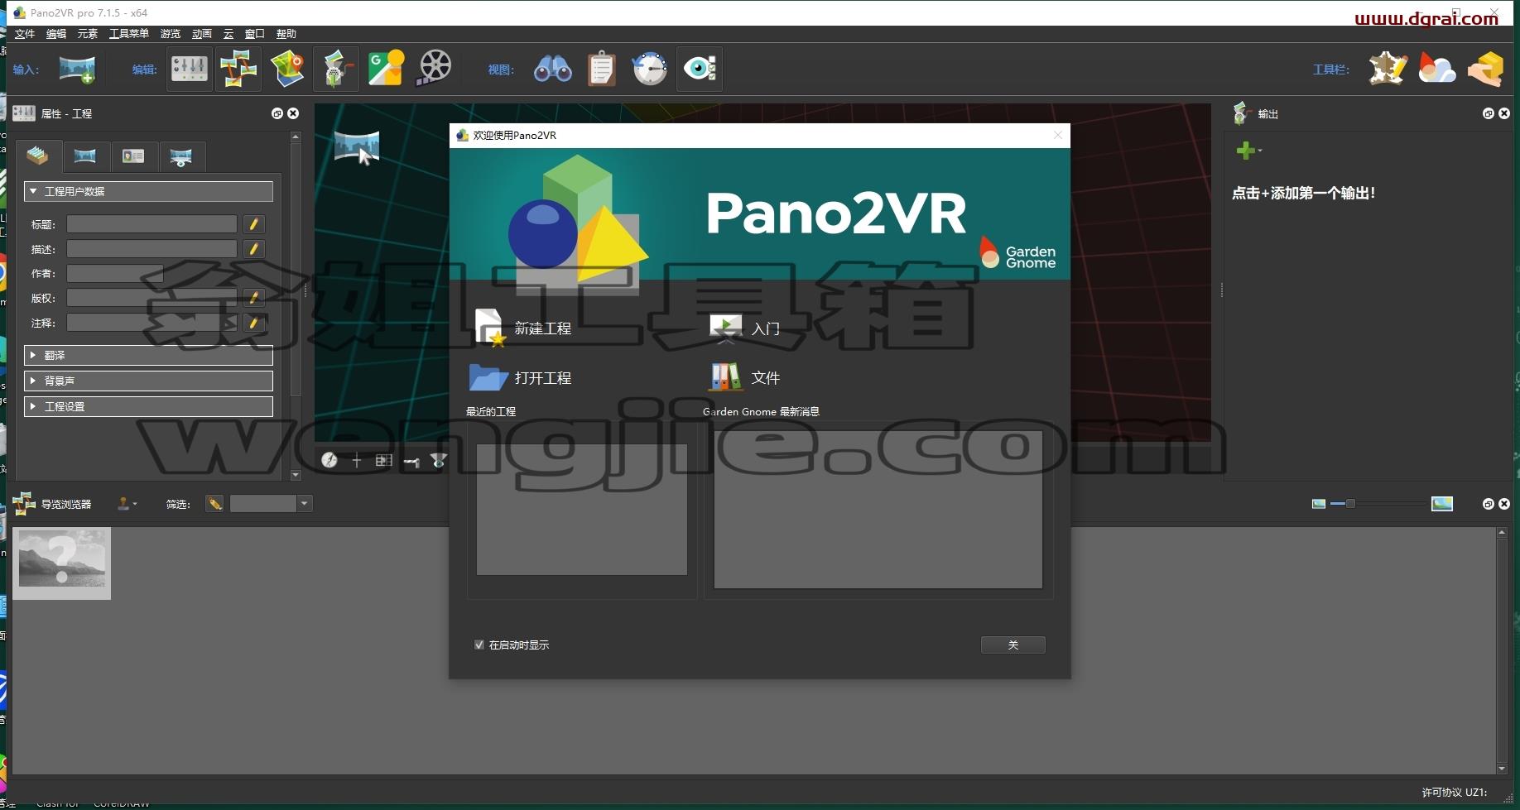1520x810 pixels.
Task: Expand the 背景声 section
Action: 148,381
